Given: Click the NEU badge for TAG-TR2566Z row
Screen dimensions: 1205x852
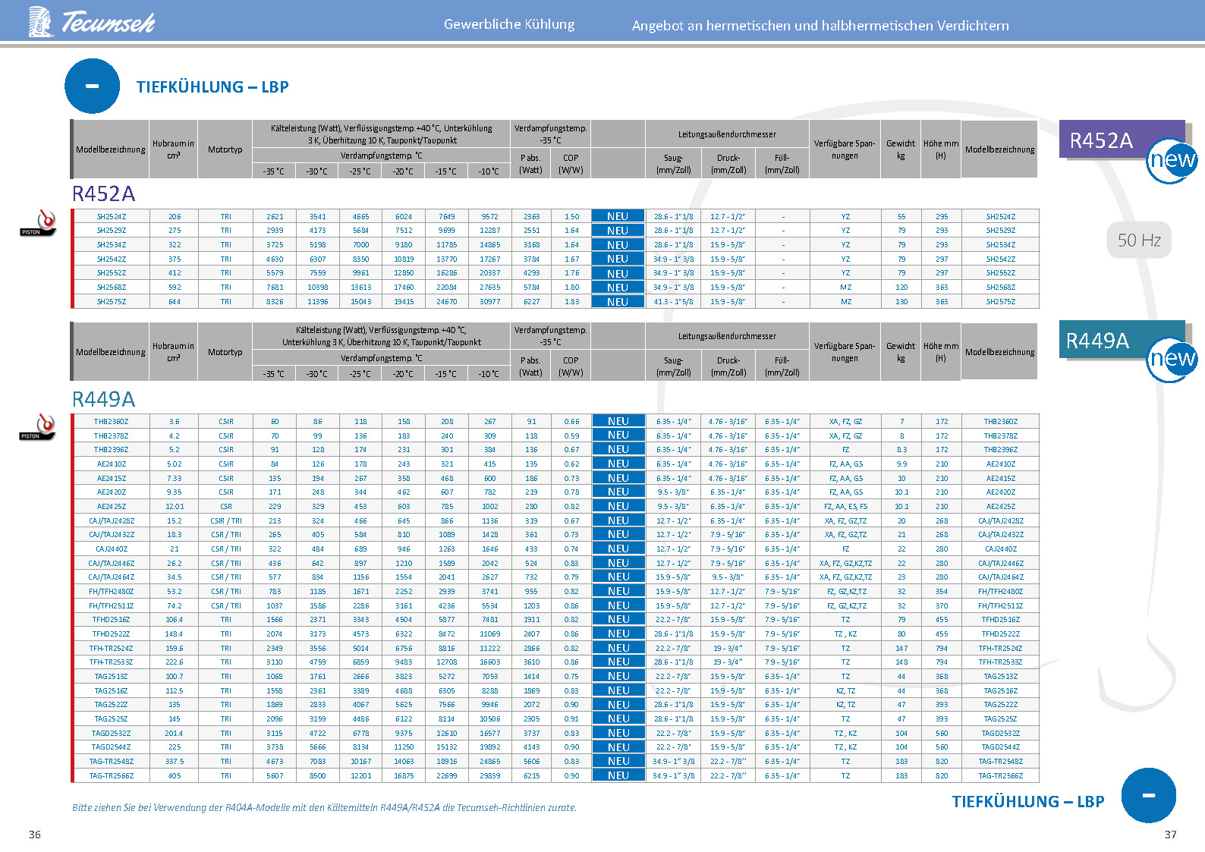Looking at the screenshot, I should coord(618,775).
